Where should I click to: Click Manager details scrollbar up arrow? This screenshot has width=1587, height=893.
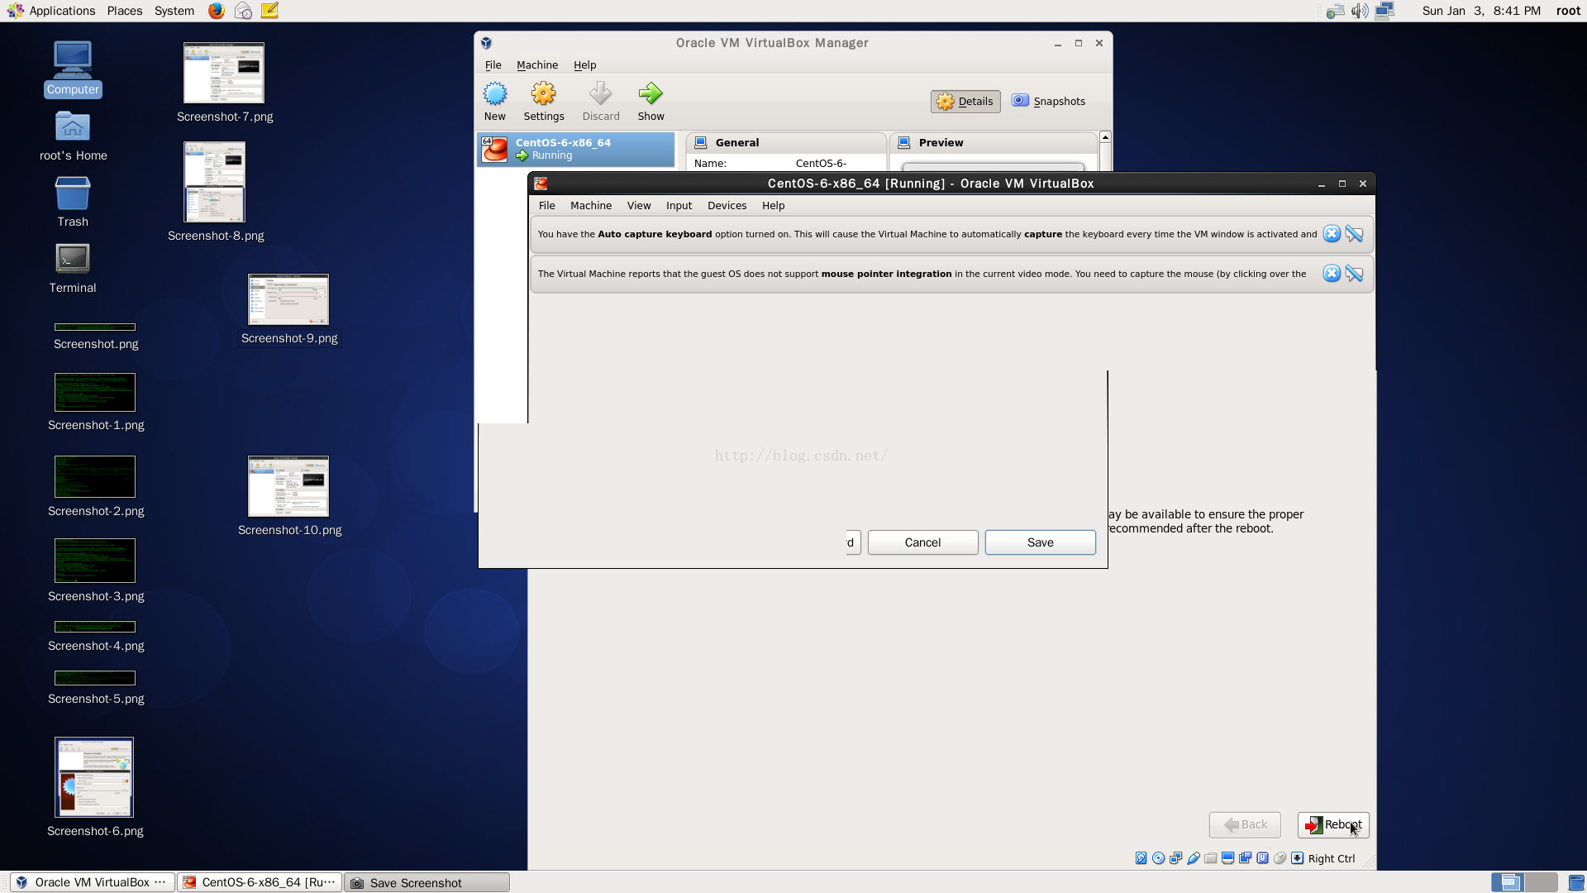[1105, 137]
